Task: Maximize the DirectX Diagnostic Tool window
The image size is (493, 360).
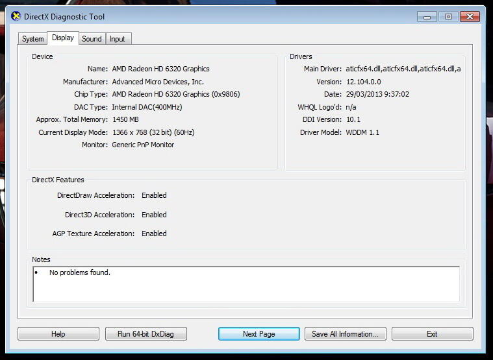Action: coord(448,17)
